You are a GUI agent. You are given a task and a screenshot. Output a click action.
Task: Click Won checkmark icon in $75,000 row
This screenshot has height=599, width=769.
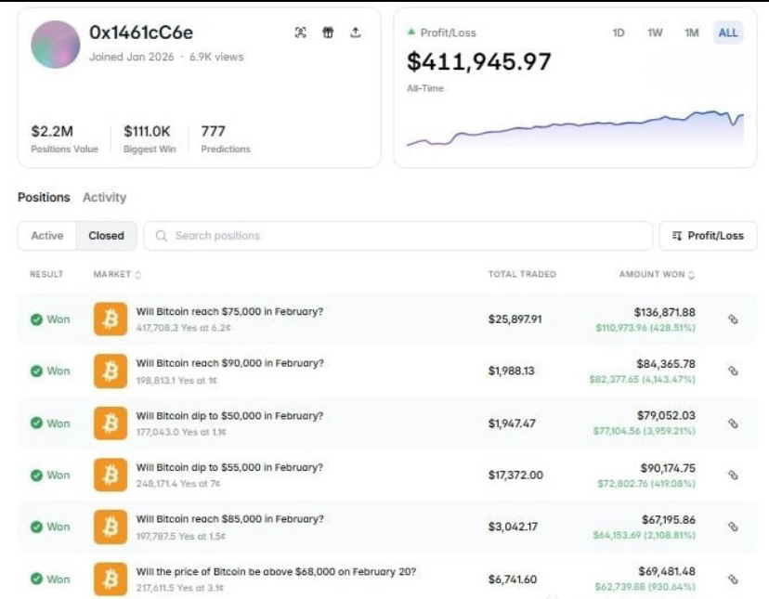pos(36,319)
